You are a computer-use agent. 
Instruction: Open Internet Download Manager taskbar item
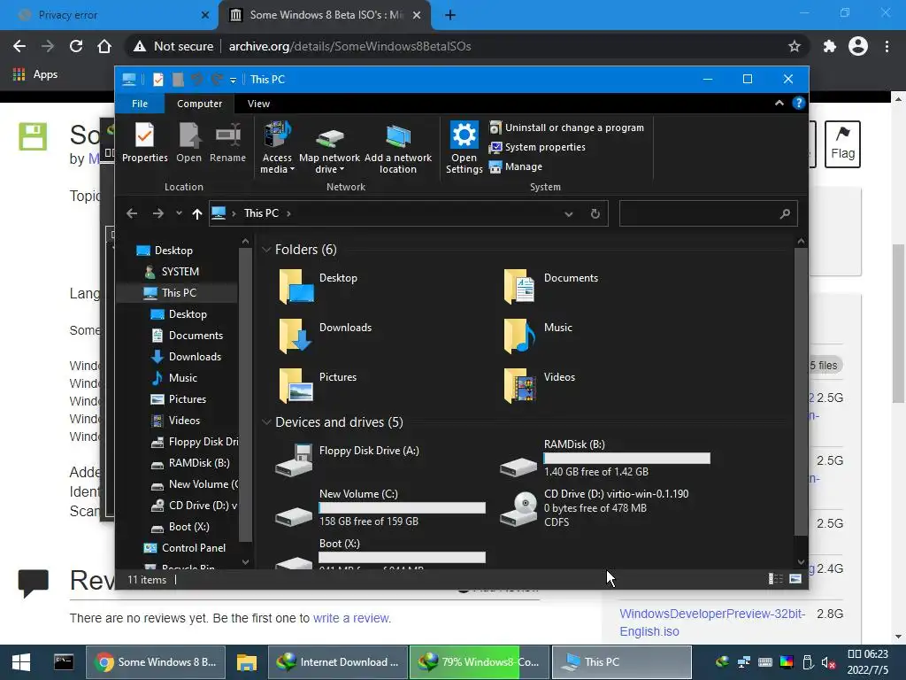click(x=339, y=662)
